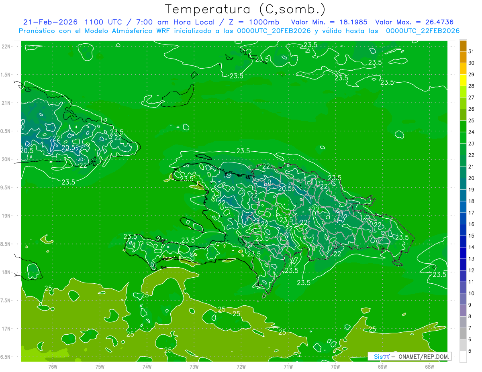
Task: Click the dark blue swatch between 13 and 14
Action: [463, 253]
